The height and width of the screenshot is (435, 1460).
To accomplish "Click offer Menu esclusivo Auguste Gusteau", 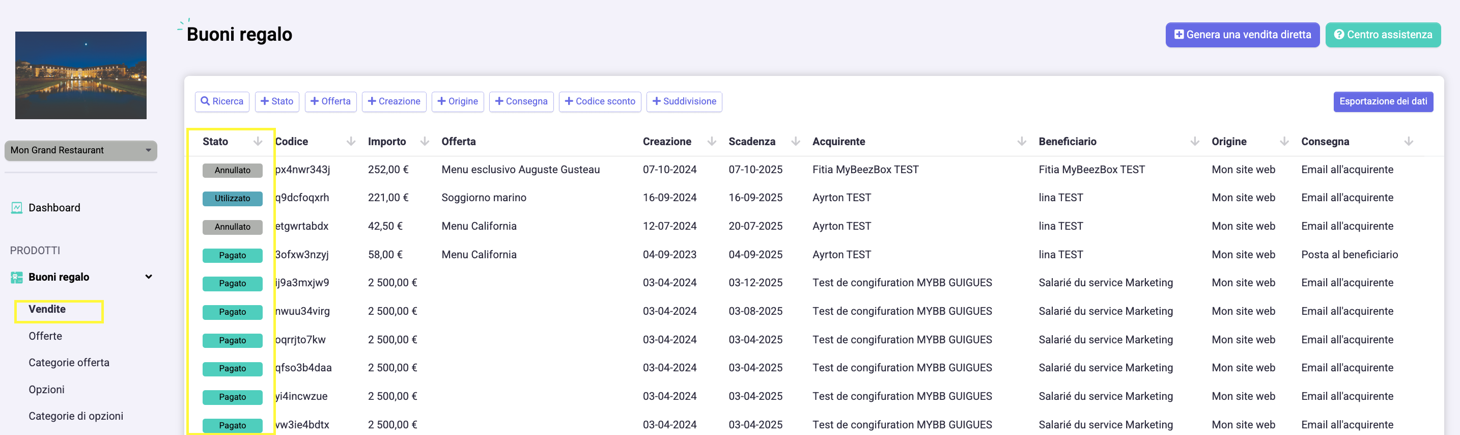I will click(x=520, y=170).
